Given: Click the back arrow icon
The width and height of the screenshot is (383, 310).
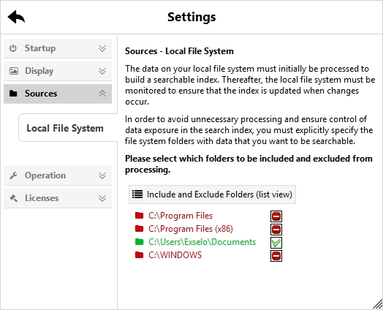Looking at the screenshot, I should click(x=16, y=17).
